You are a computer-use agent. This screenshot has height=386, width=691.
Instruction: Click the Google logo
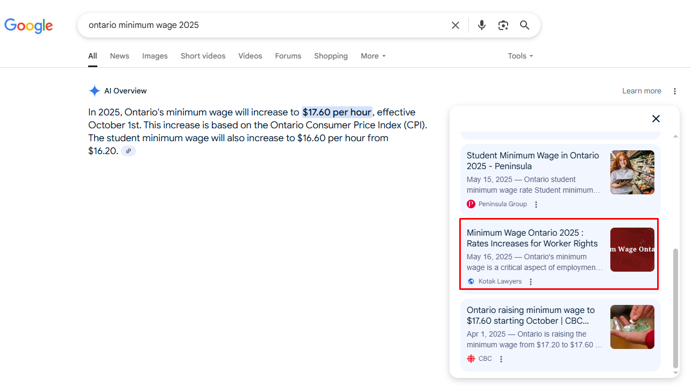pyautogui.click(x=29, y=25)
